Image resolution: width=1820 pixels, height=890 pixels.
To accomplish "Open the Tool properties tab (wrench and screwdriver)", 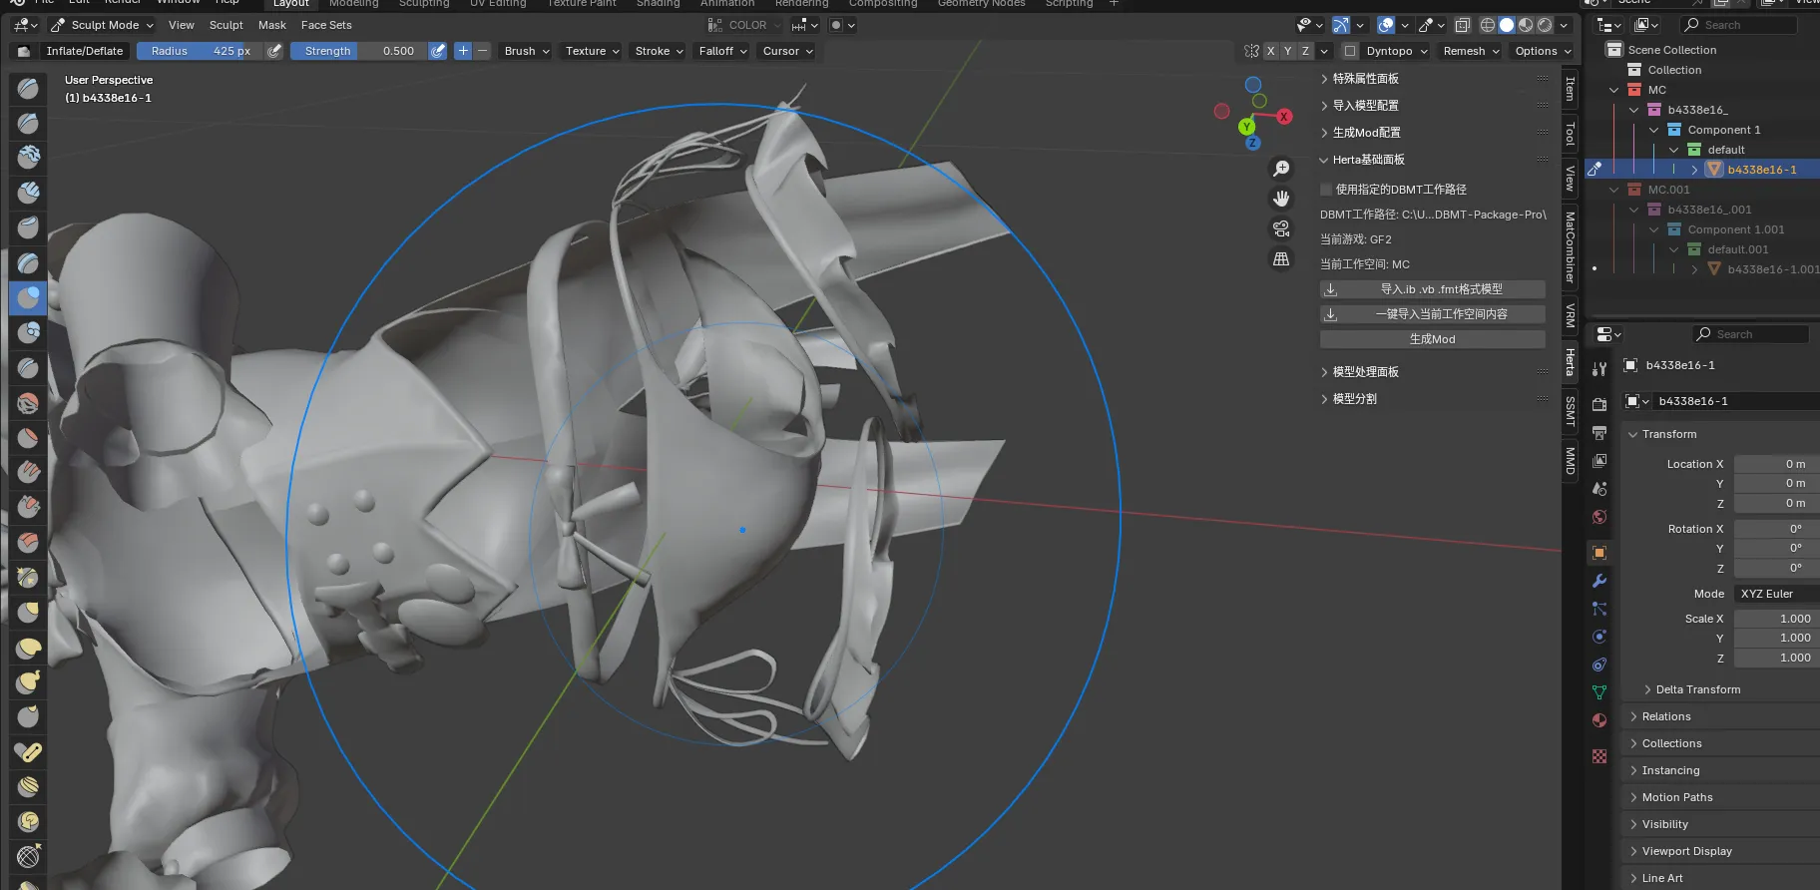I will point(1599,368).
